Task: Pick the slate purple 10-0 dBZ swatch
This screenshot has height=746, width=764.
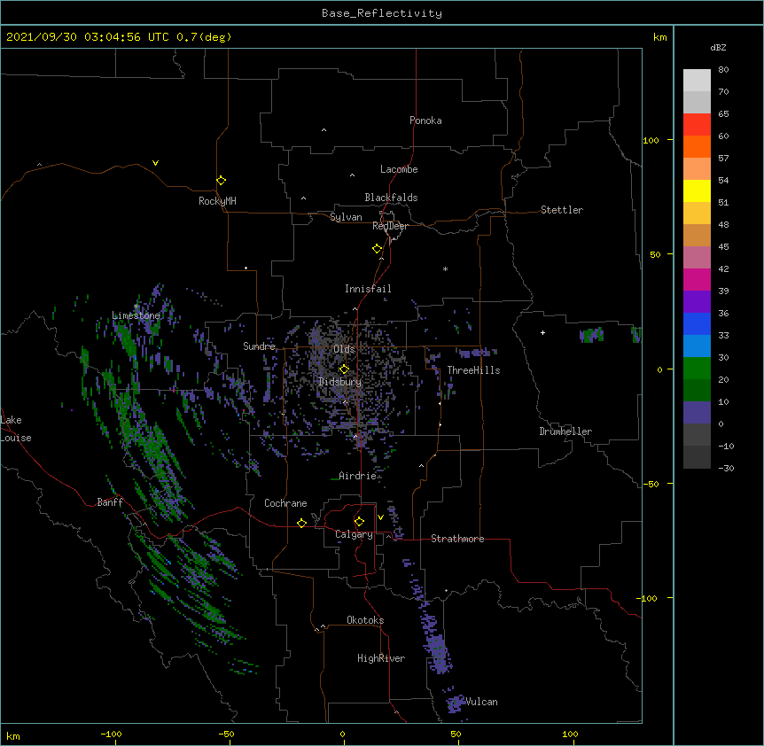Action: [x=697, y=413]
